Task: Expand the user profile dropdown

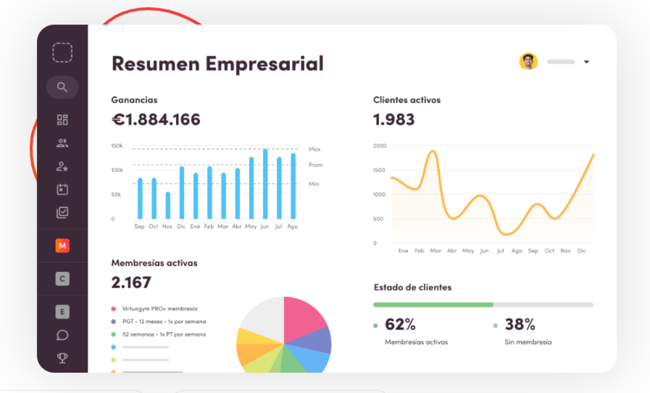Action: (587, 62)
